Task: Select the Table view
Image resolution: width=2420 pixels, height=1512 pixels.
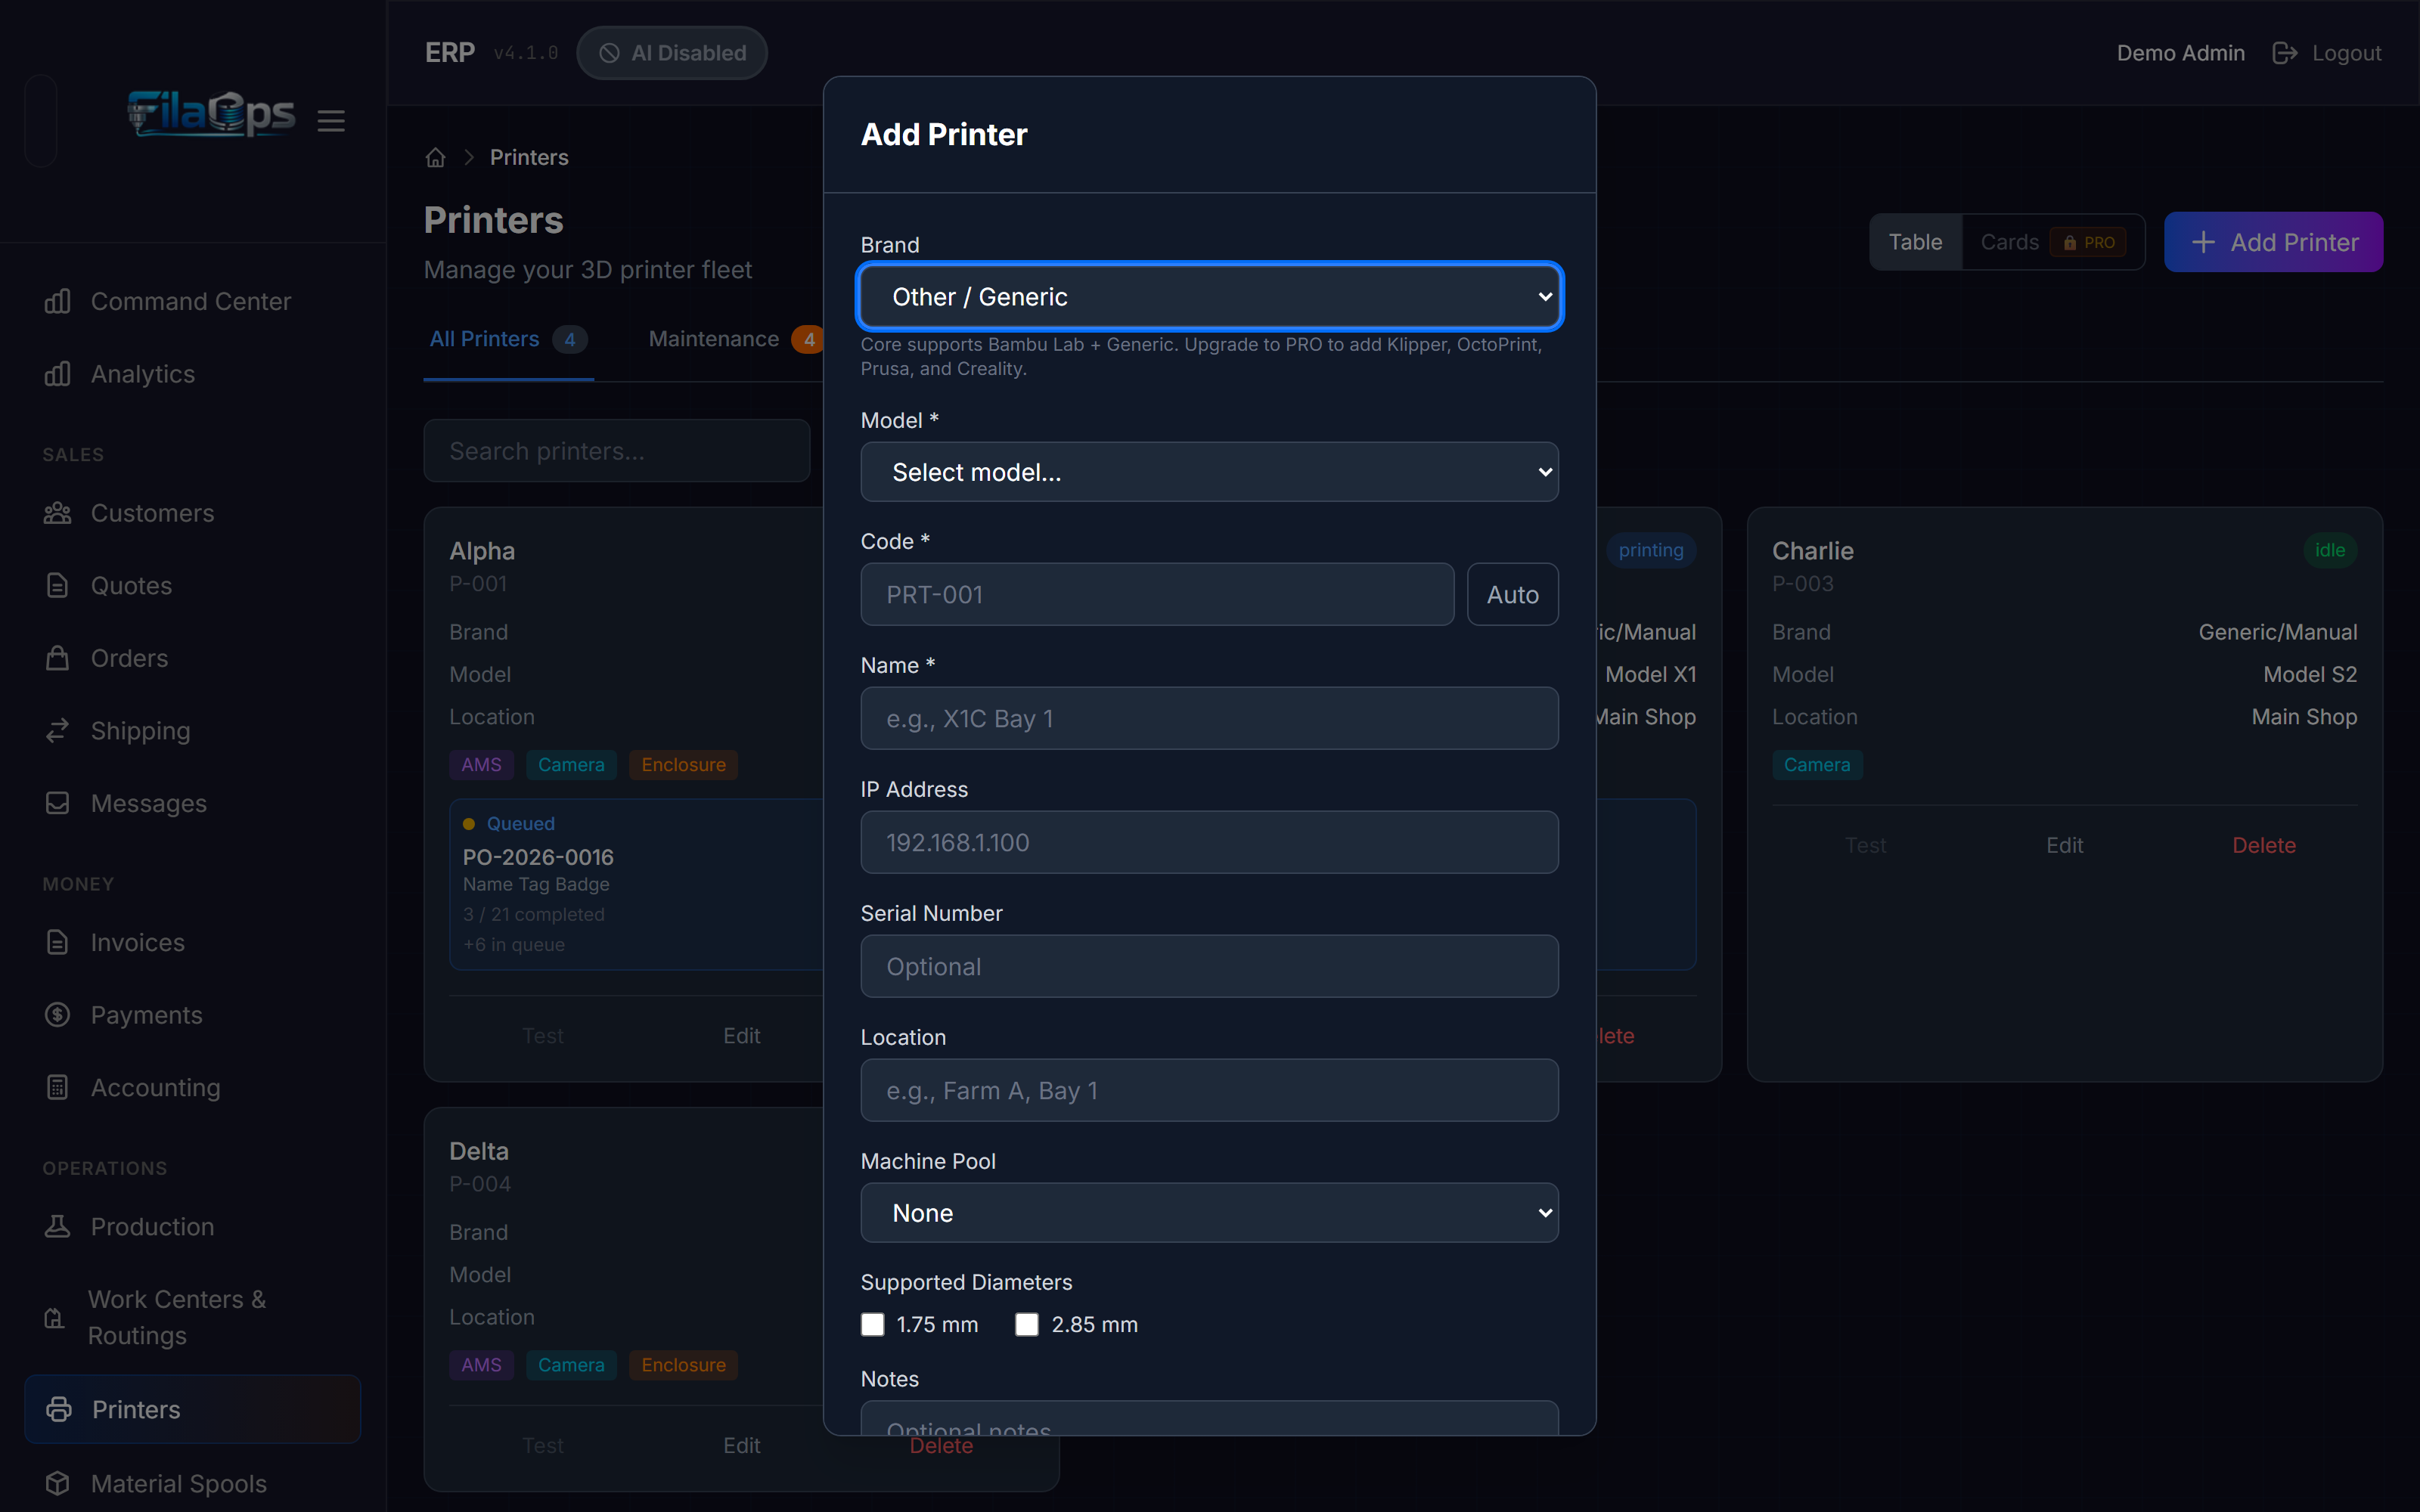Action: click(1915, 242)
